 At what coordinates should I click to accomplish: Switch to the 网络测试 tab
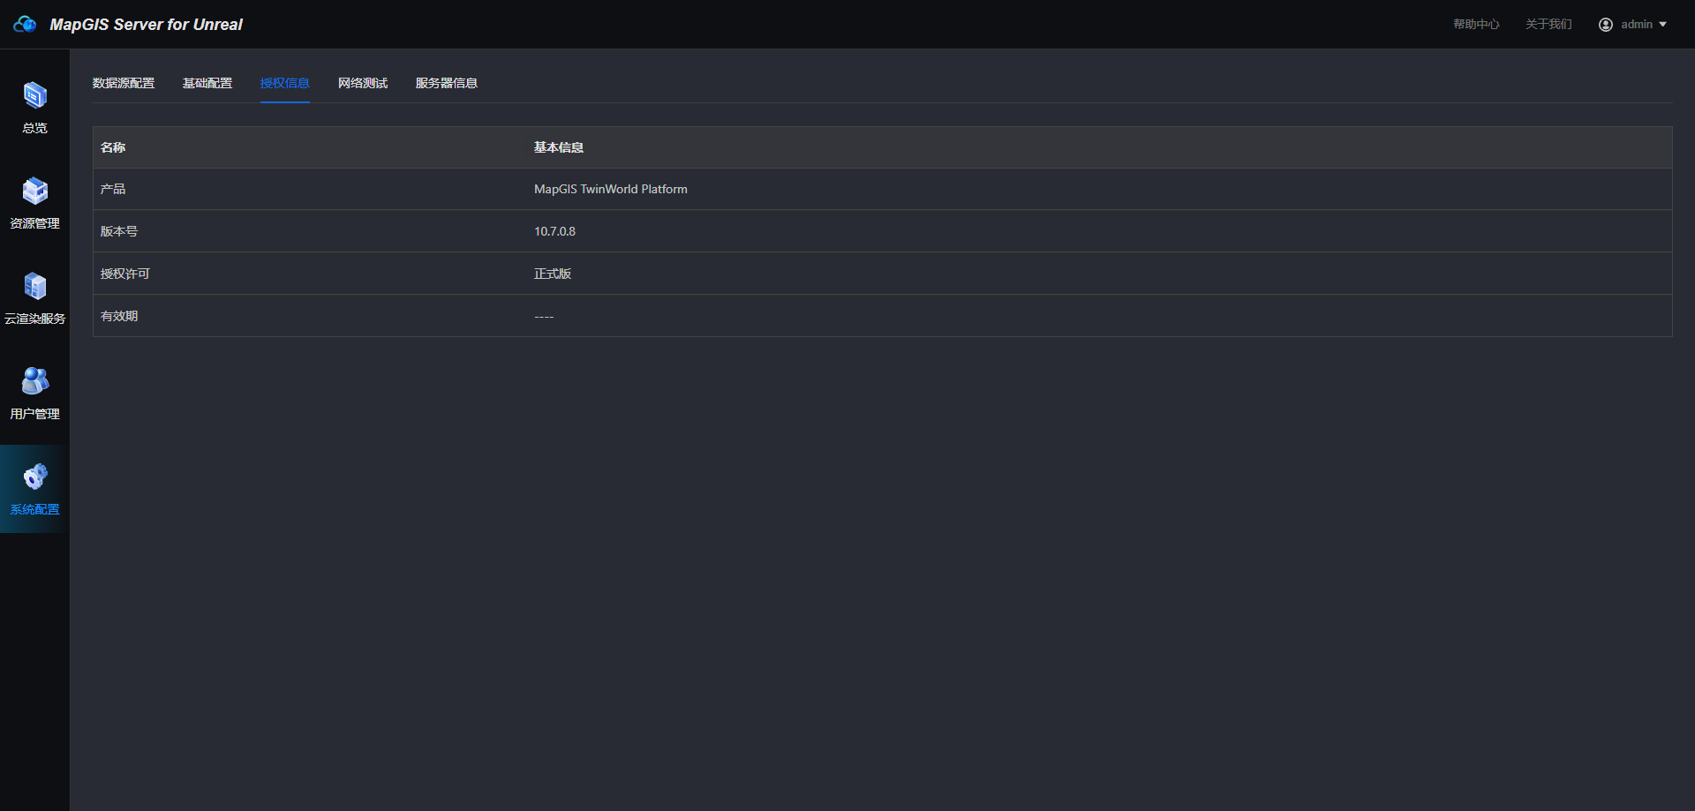(363, 83)
